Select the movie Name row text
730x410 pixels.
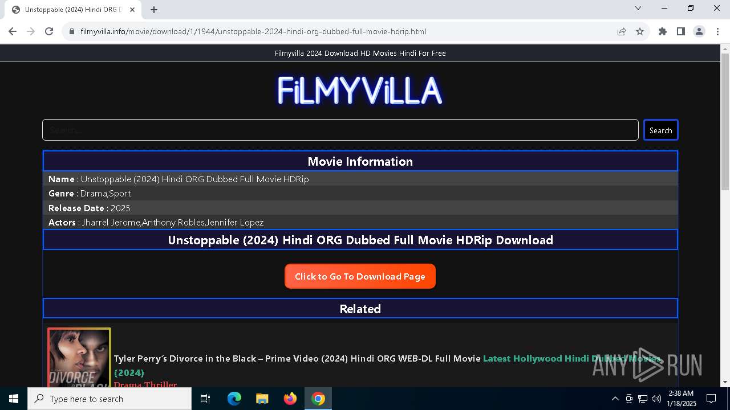click(x=179, y=179)
